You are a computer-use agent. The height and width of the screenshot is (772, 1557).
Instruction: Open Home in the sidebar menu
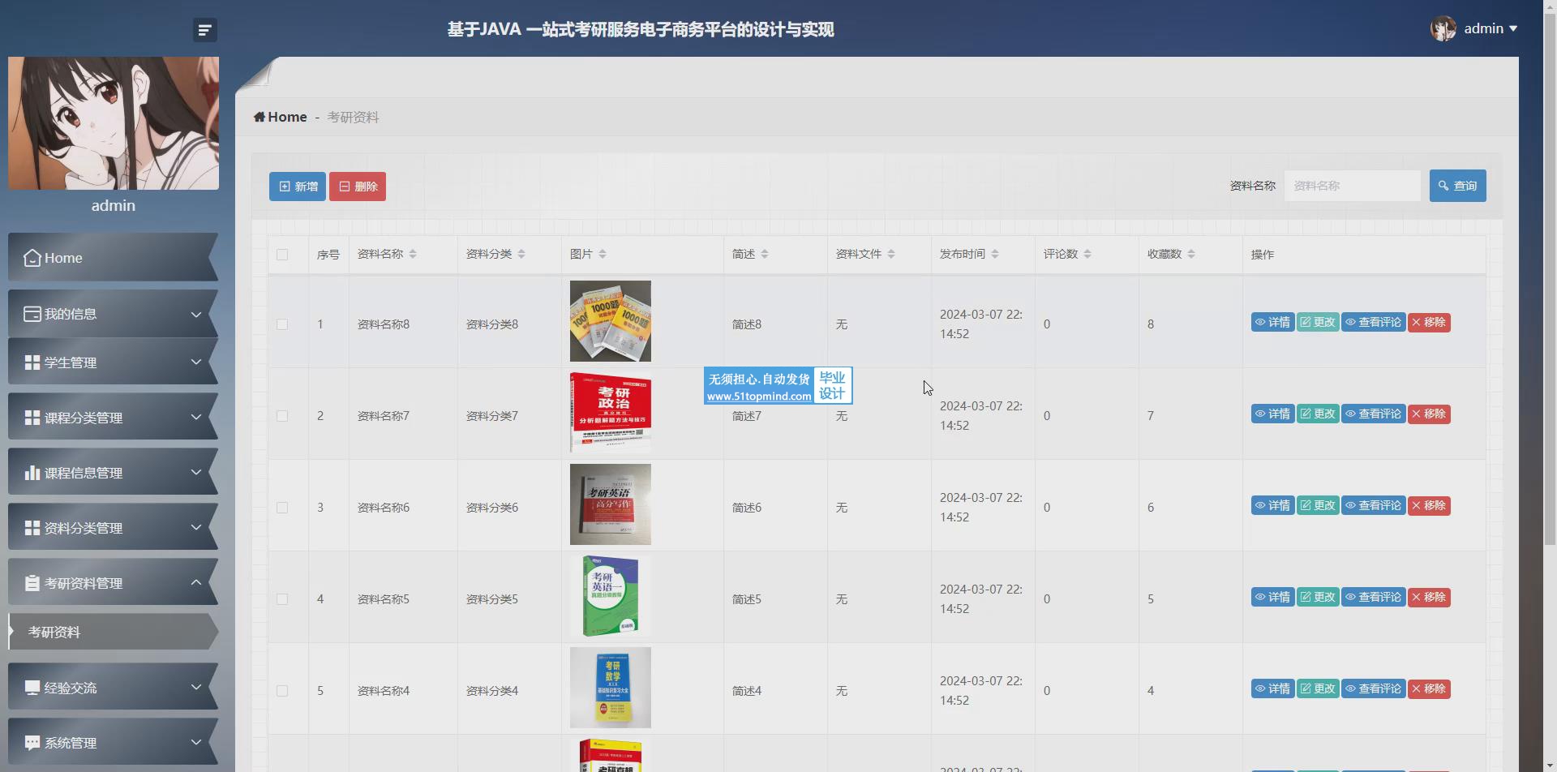[113, 258]
